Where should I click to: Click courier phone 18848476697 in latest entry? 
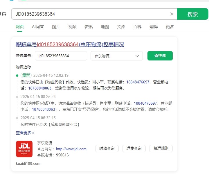(x=138, y=82)
